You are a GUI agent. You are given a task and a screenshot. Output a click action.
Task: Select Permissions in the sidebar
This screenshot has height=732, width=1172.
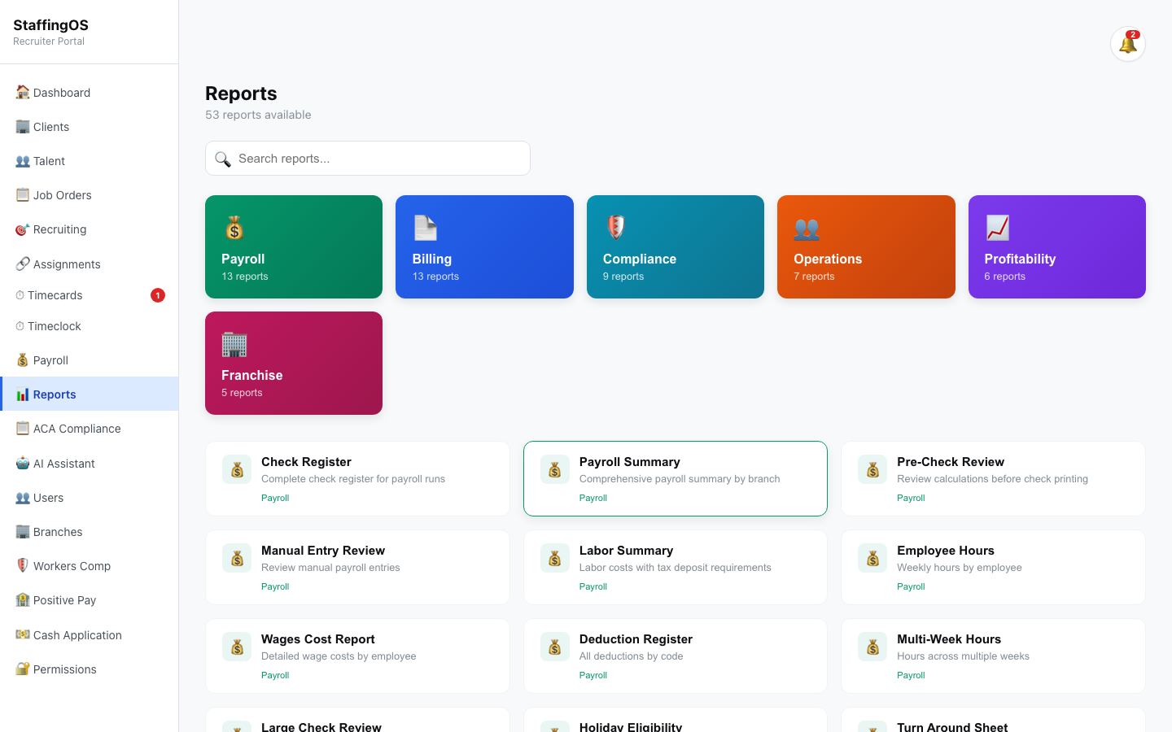pyautogui.click(x=64, y=669)
